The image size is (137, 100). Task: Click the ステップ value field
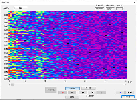tap(120, 9)
